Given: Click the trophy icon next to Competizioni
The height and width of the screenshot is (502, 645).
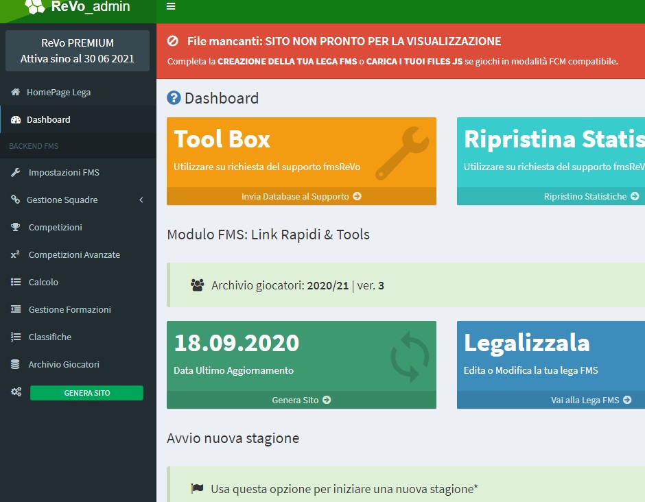Looking at the screenshot, I should pos(16,227).
